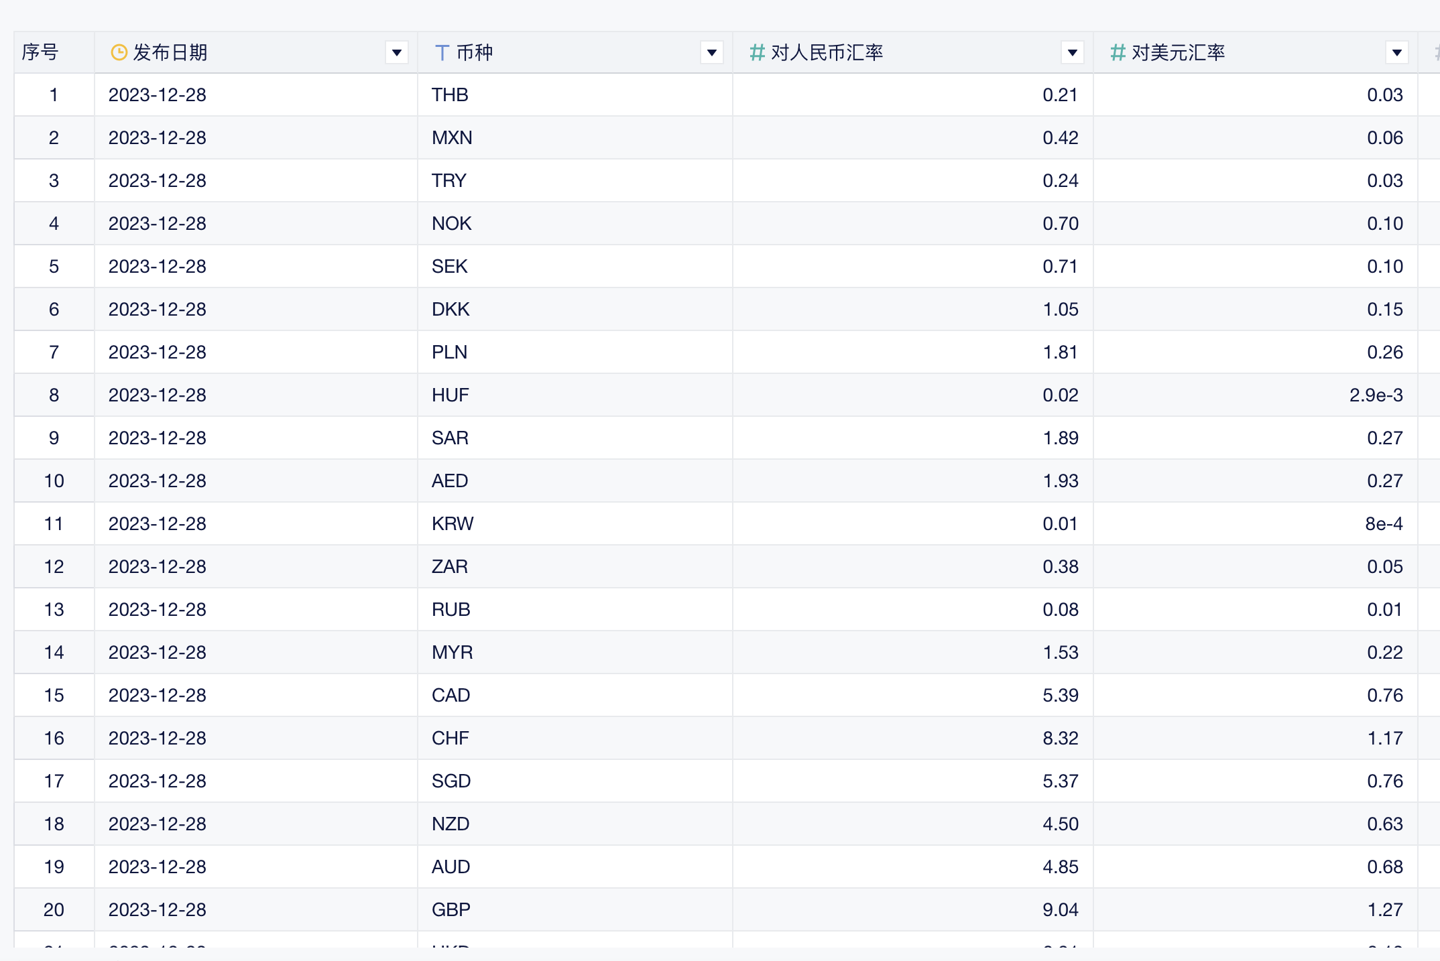Open the 对美元汇率 column dropdown

pos(1396,52)
